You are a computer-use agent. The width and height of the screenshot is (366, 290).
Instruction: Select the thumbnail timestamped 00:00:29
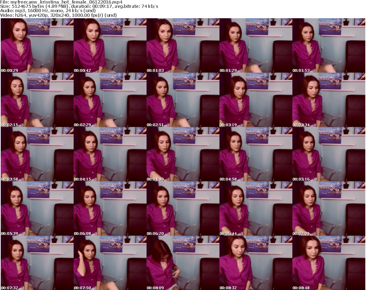37,45
